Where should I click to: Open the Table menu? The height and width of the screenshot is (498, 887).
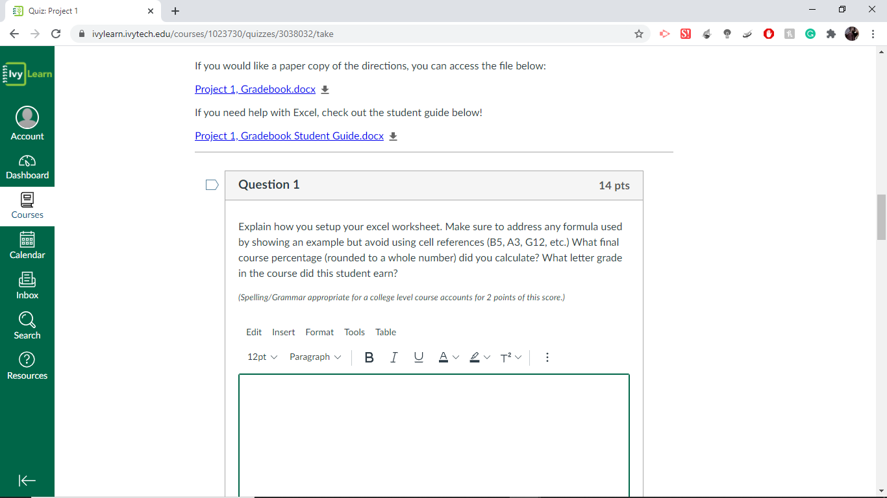tap(386, 332)
